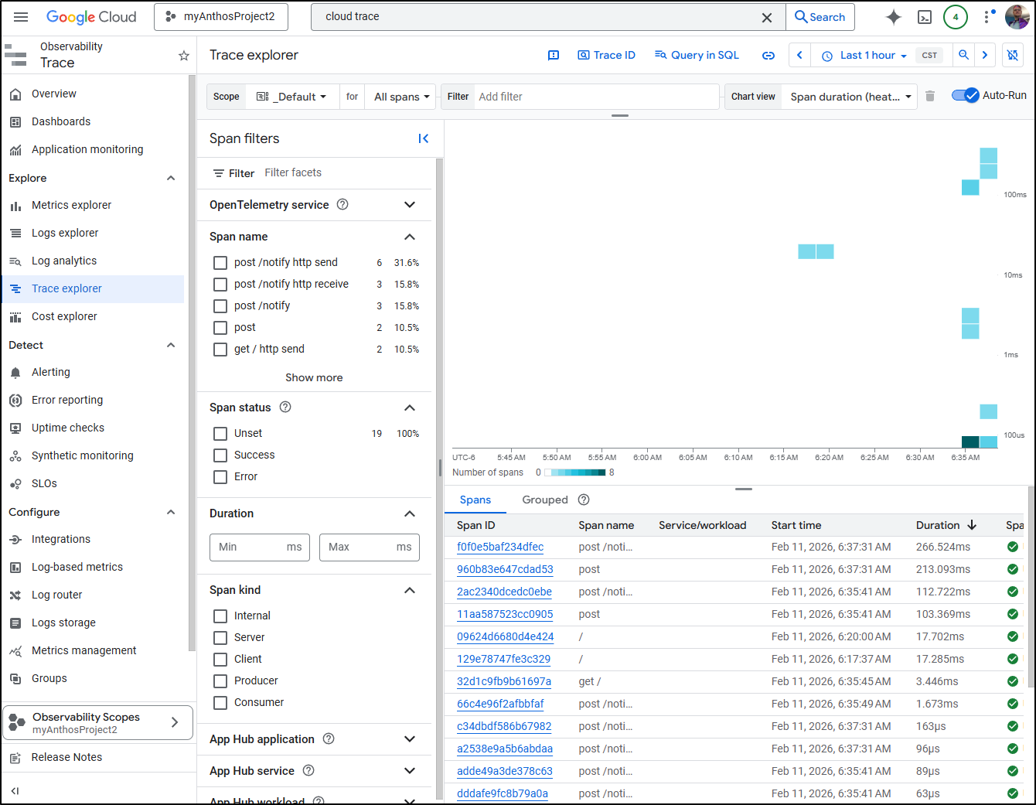Open Logs explorer in sidebar
This screenshot has height=805, width=1036.
click(65, 233)
